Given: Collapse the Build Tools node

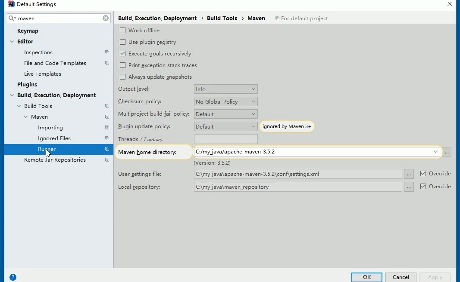Looking at the screenshot, I should pyautogui.click(x=19, y=106).
